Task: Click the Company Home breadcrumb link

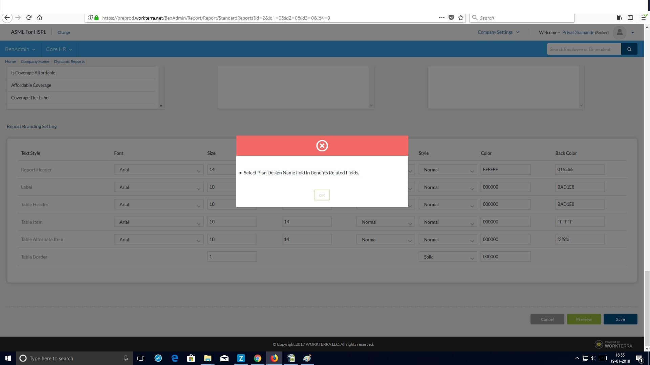Action: click(x=35, y=62)
